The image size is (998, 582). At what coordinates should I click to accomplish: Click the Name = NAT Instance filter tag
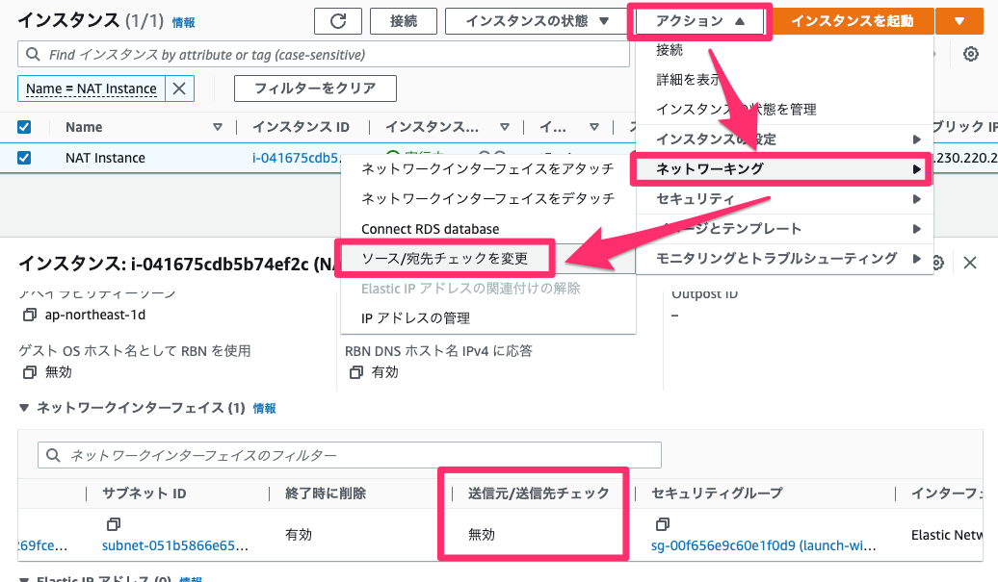coord(91,89)
